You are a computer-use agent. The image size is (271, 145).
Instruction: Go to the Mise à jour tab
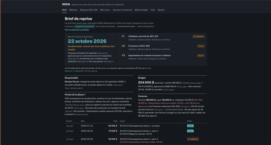[x=105, y=10]
